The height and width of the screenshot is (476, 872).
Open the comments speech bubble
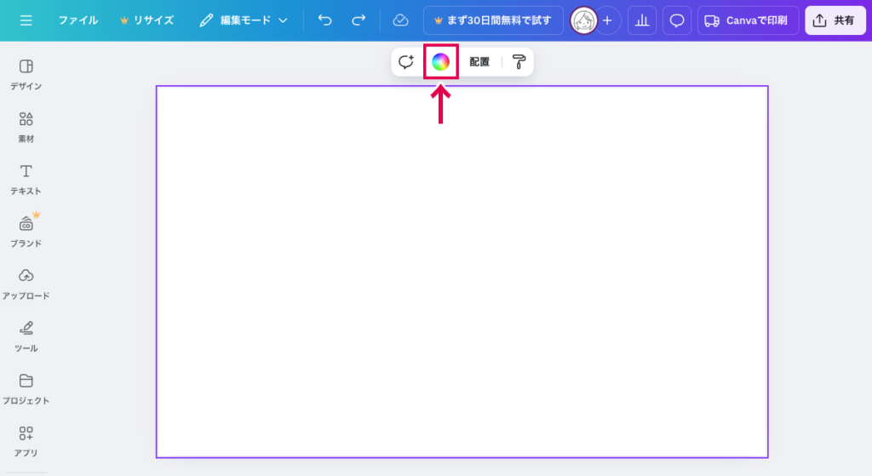[x=677, y=20]
